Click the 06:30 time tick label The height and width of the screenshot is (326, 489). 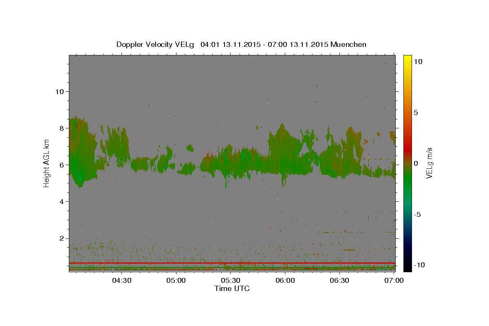tap(339, 280)
